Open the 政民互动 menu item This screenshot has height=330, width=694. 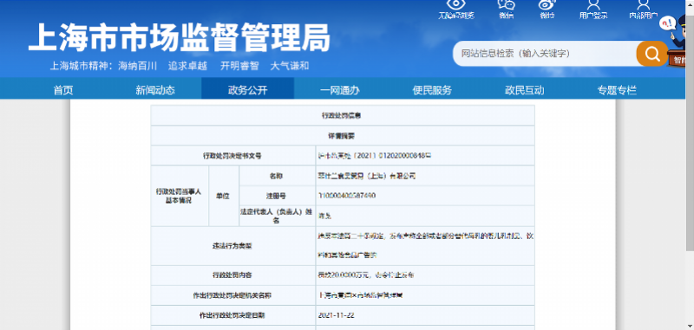coord(525,90)
